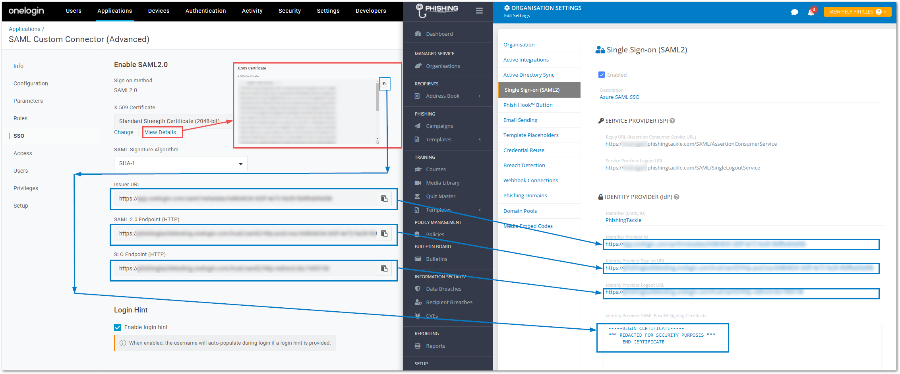The width and height of the screenshot is (900, 374).
Task: Expand the Phishing Templates chevron
Action: click(x=480, y=139)
